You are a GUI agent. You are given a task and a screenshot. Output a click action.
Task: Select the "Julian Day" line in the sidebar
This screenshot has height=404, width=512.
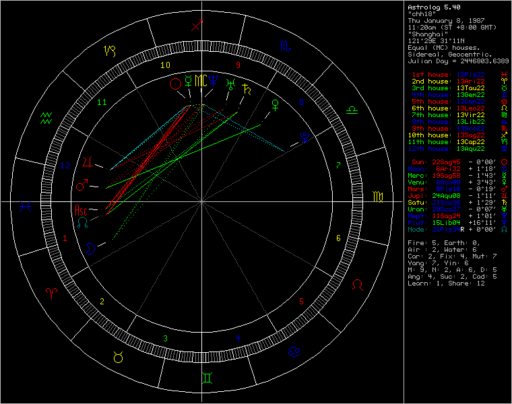tap(453, 61)
